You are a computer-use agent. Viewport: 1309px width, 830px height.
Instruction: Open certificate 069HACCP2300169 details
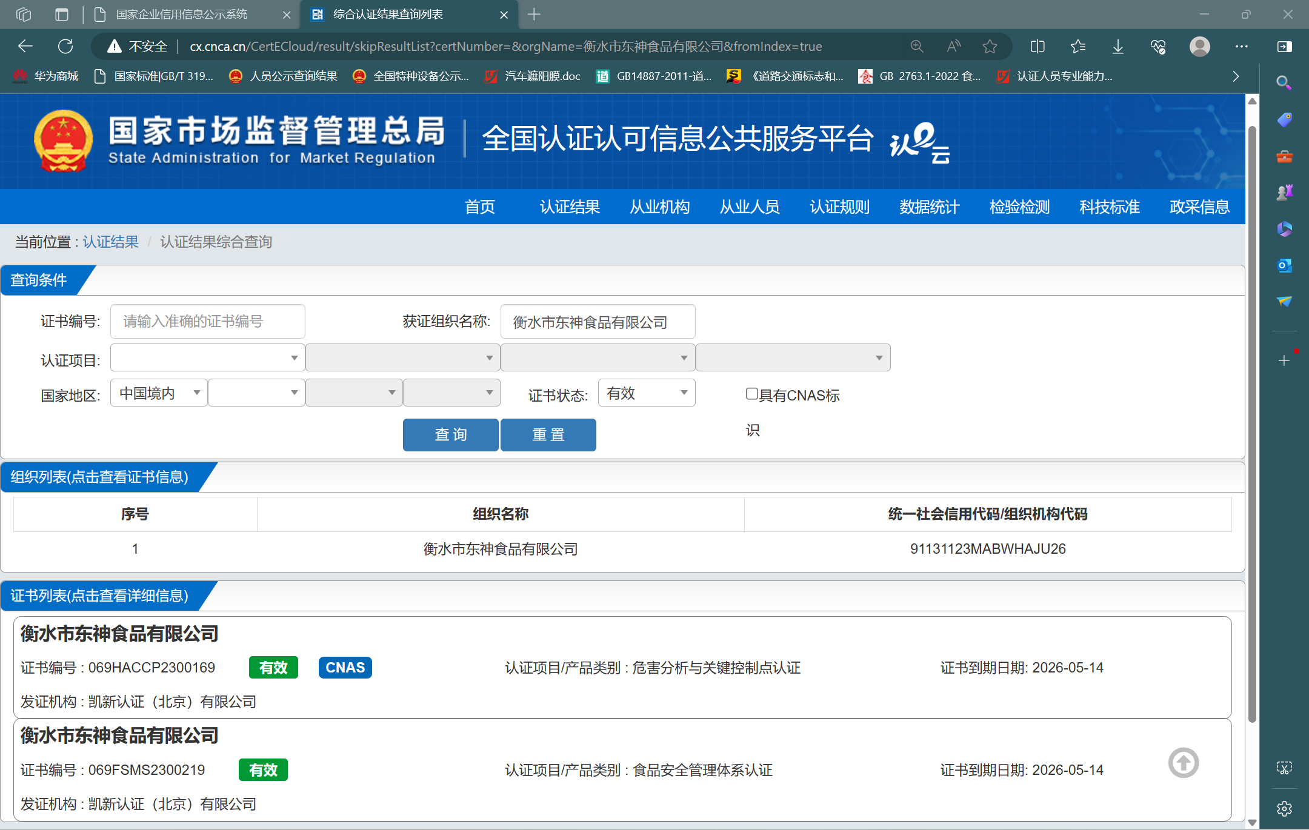click(x=622, y=668)
